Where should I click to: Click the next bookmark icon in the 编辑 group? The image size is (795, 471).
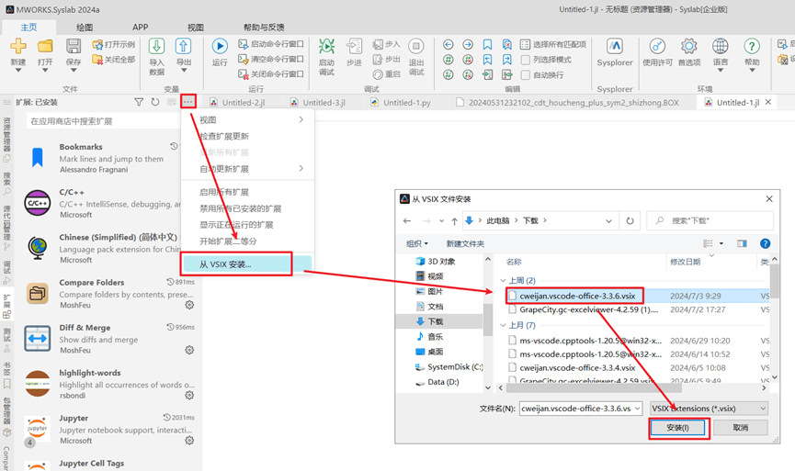coord(507,60)
